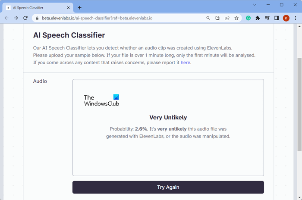
Task: Click the browser back arrow
Action: point(6,18)
